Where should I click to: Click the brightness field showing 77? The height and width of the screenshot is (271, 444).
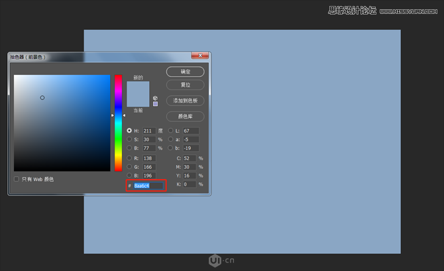149,148
